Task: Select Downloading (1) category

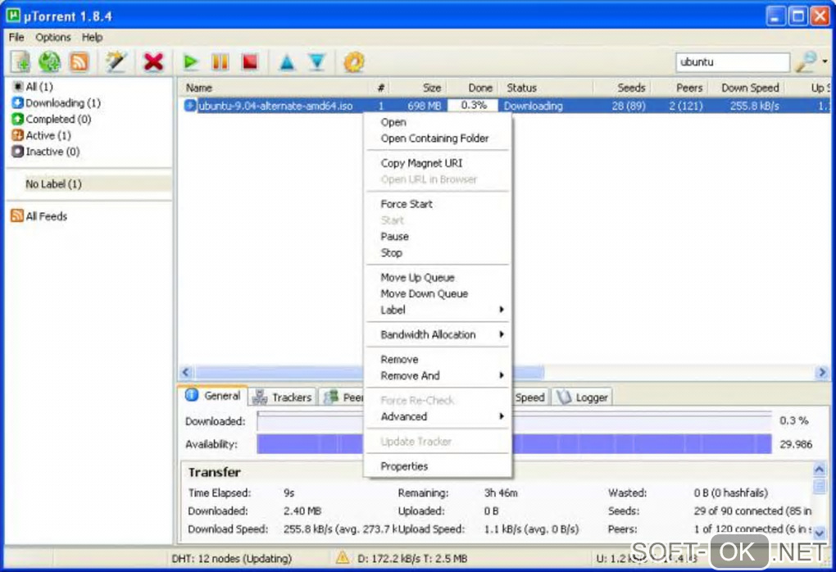Action: click(57, 103)
